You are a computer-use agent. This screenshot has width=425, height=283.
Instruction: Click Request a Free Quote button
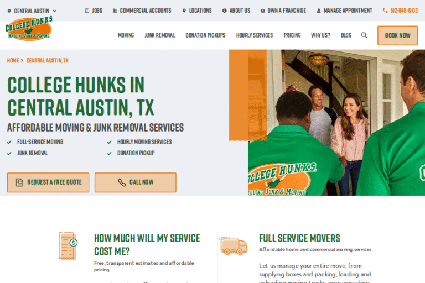[x=48, y=182]
